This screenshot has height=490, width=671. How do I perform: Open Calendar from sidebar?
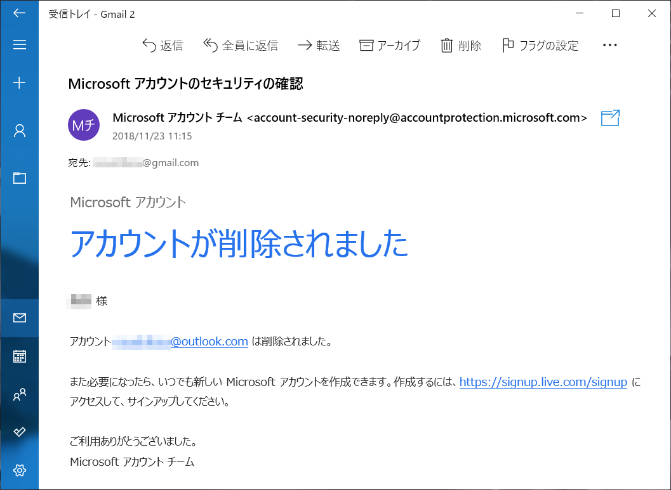click(x=19, y=356)
